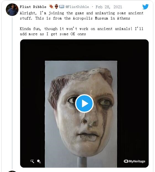Open Flint Dibble's profile picture
The width and height of the screenshot is (155, 172).
click(x=12, y=10)
